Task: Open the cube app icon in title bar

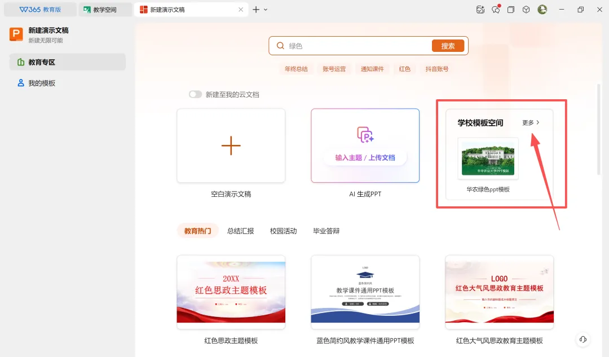Action: (x=526, y=10)
